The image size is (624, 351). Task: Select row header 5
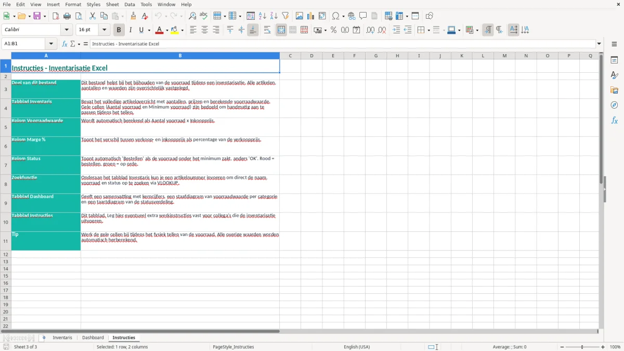[x=6, y=127]
